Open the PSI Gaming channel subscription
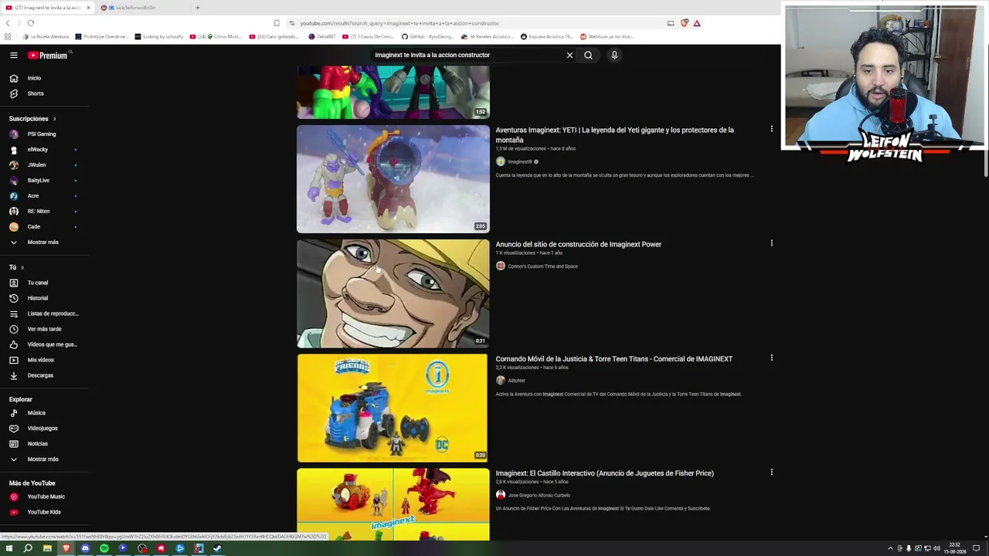This screenshot has height=556, width=989. coord(43,134)
